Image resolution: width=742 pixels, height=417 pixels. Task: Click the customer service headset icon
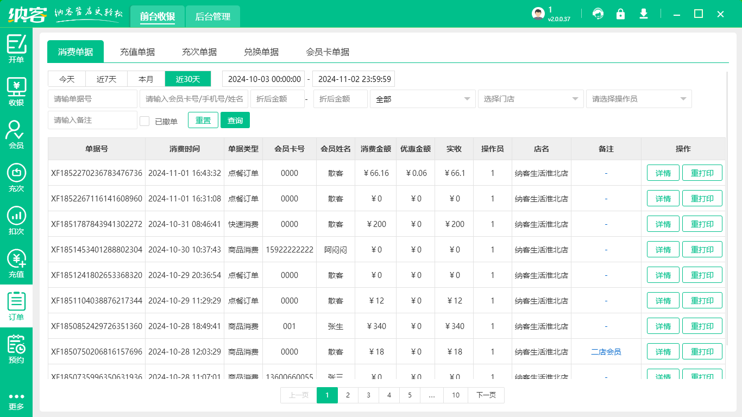click(598, 14)
